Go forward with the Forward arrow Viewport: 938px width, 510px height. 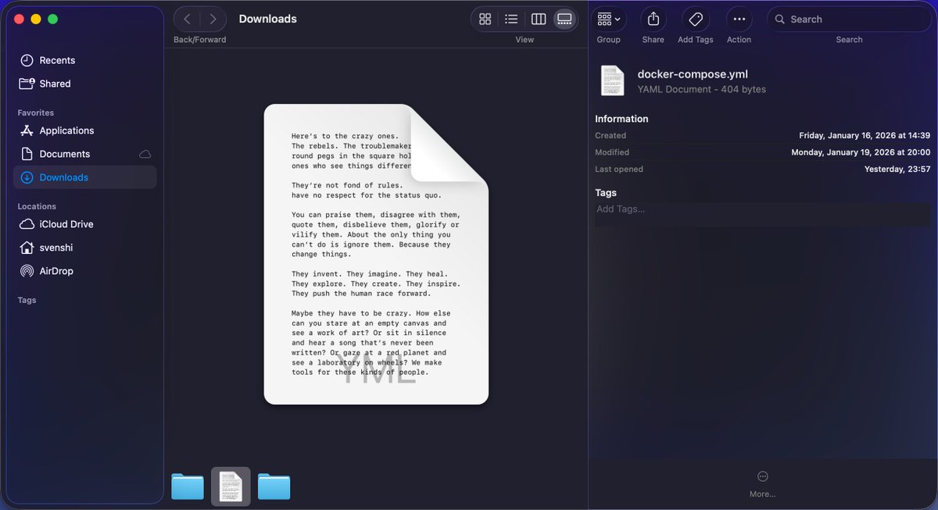213,19
